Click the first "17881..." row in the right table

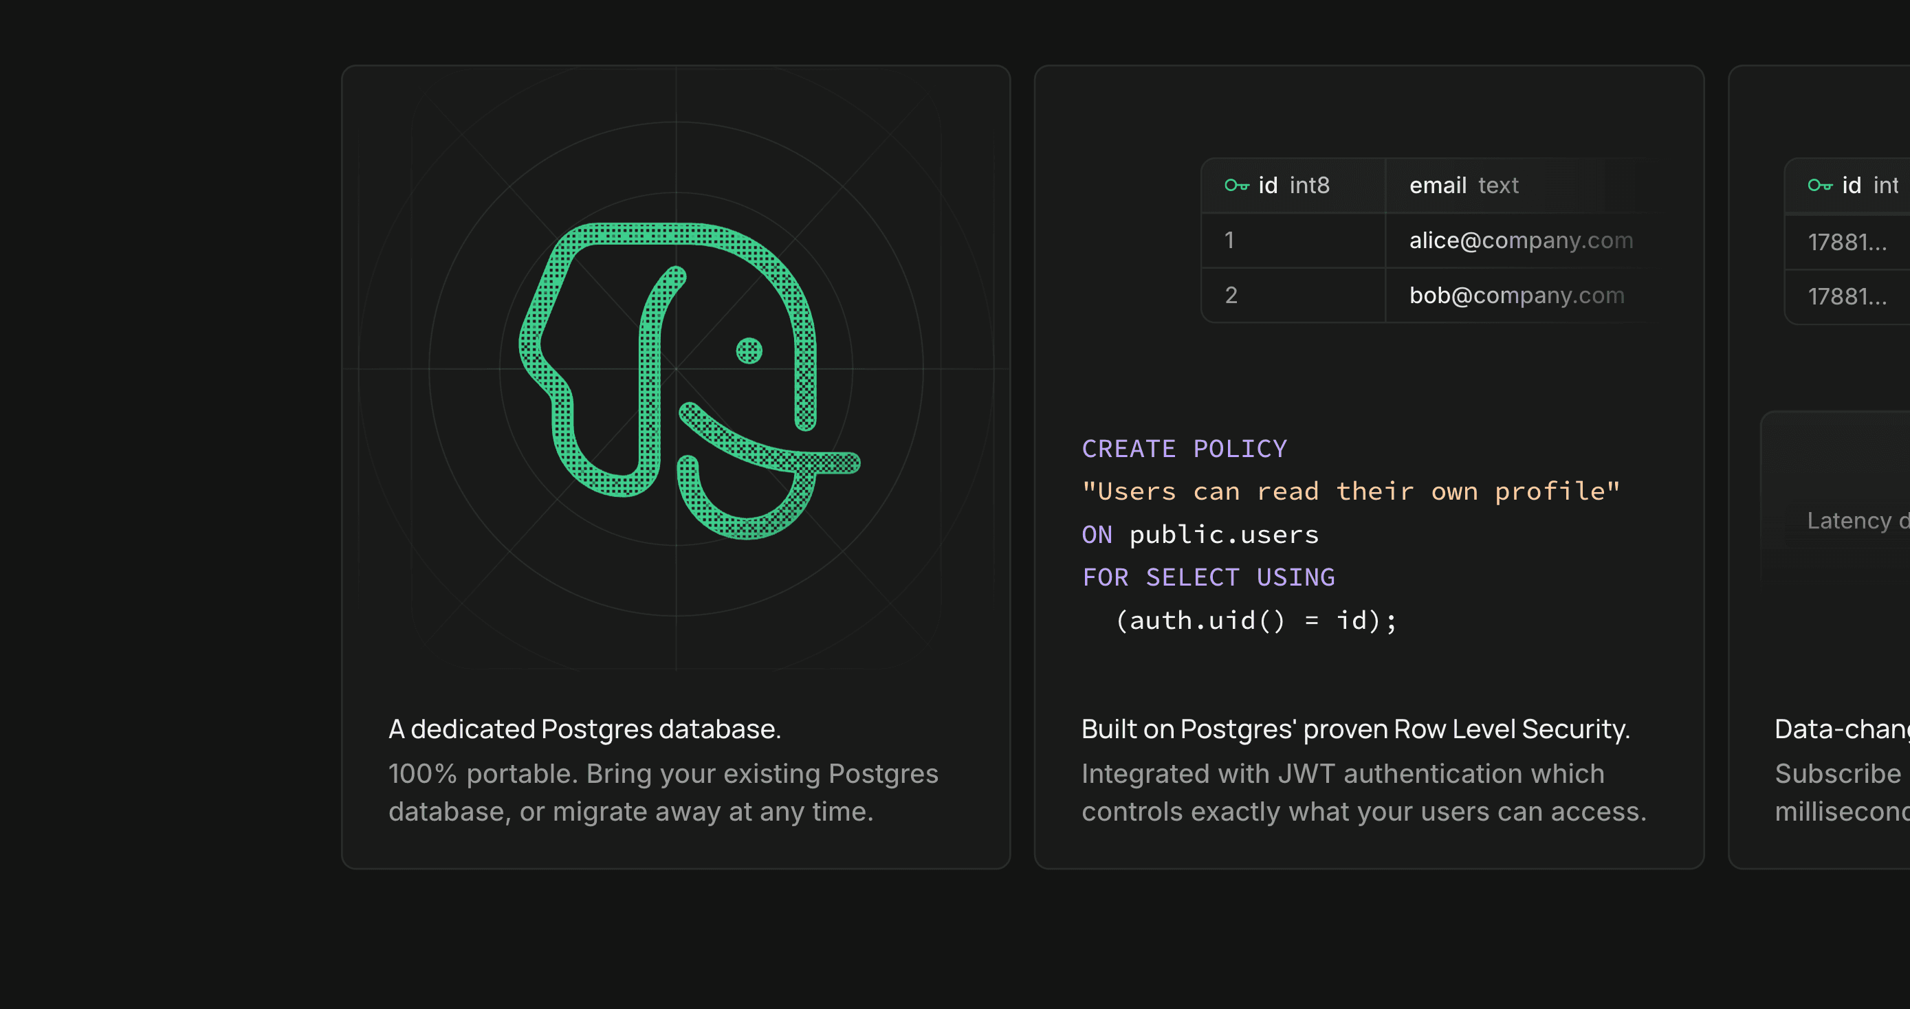pyautogui.click(x=1847, y=242)
